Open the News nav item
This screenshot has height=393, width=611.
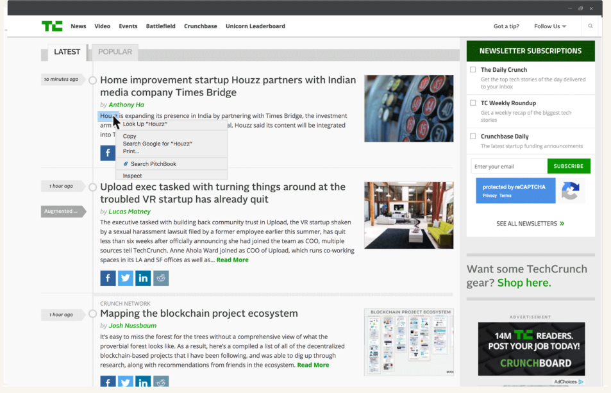(x=78, y=26)
